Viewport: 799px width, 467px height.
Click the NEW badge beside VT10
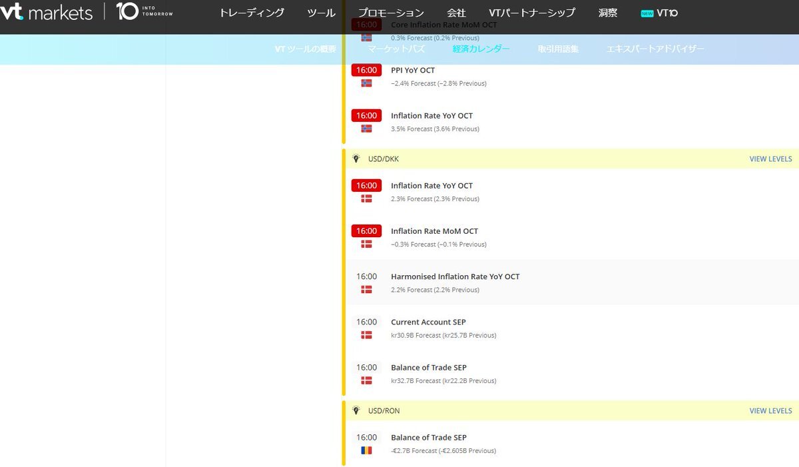tap(647, 13)
